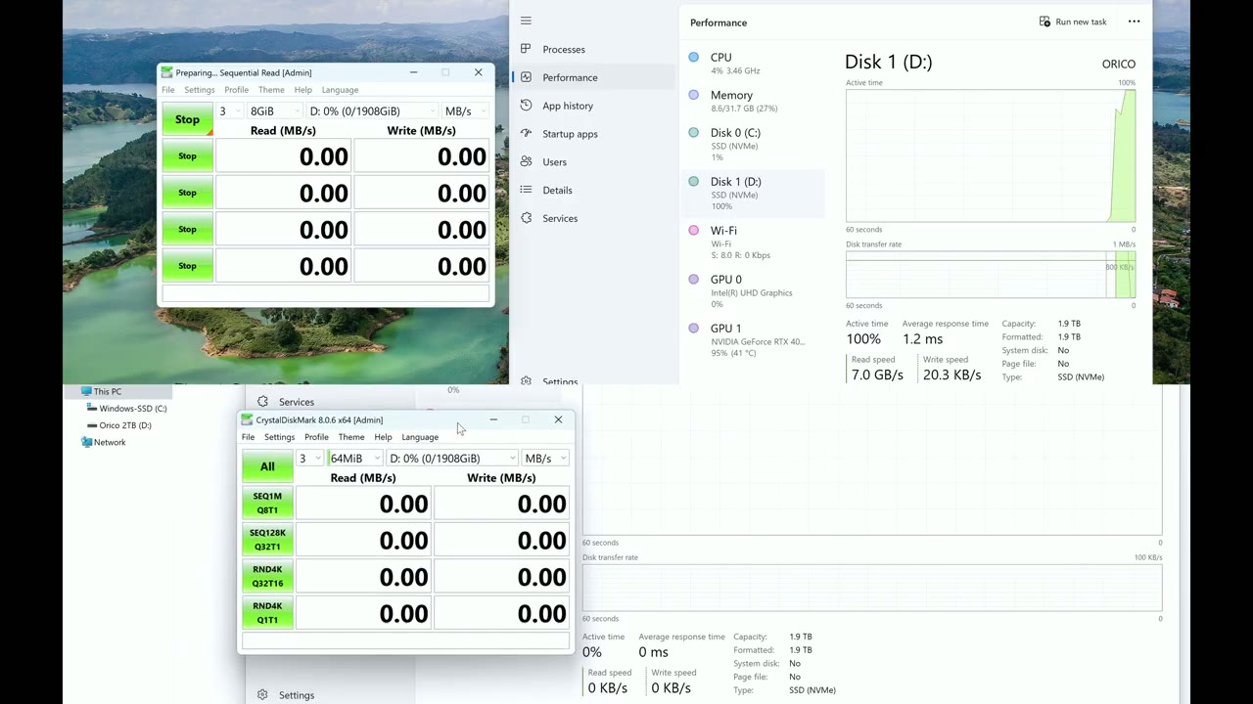The height and width of the screenshot is (704, 1253).
Task: Open the Task Manager navigation hamburger menu
Action: [x=526, y=21]
